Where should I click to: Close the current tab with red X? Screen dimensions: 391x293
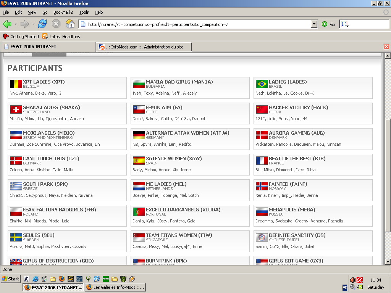[x=386, y=47]
